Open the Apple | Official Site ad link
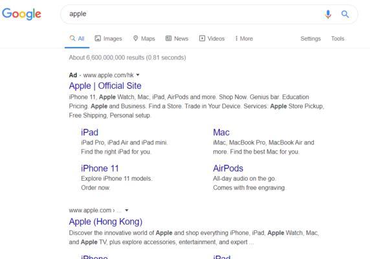This screenshot has height=259, width=370. click(x=105, y=85)
